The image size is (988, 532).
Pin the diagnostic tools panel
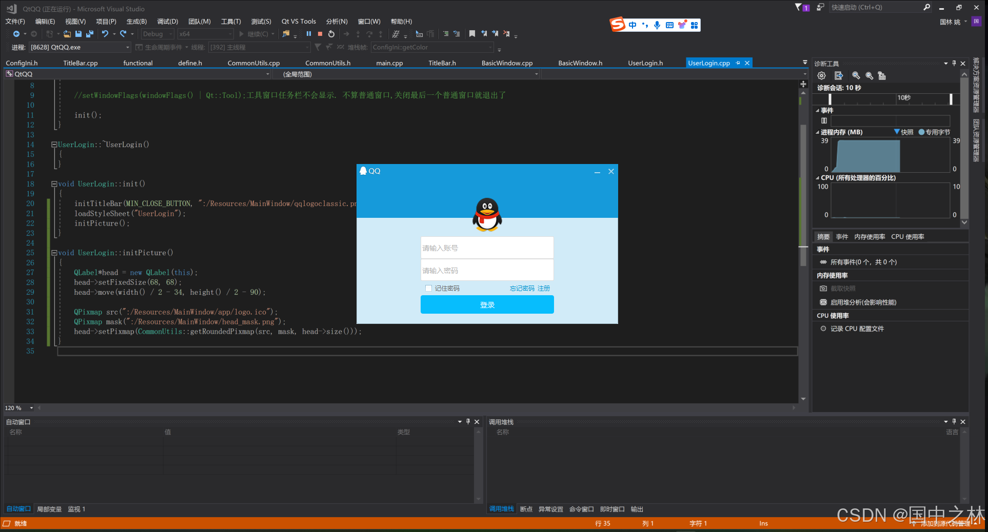[954, 64]
